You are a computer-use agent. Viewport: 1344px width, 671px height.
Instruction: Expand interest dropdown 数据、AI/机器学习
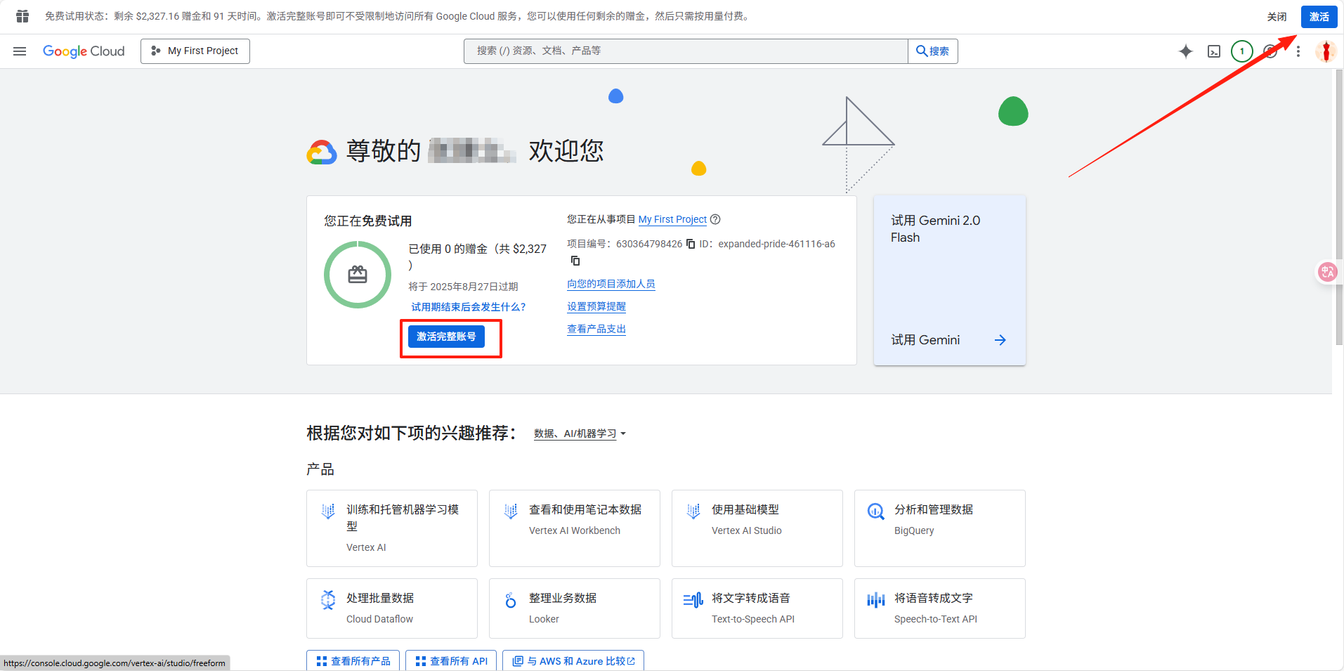[580, 434]
